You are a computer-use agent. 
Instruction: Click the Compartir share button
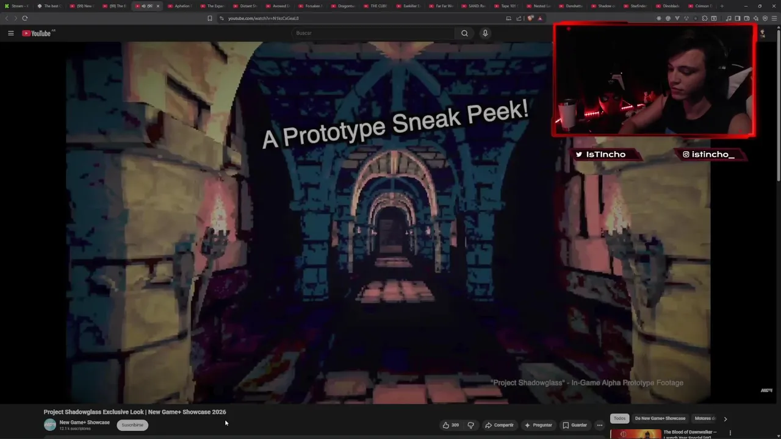point(499,425)
